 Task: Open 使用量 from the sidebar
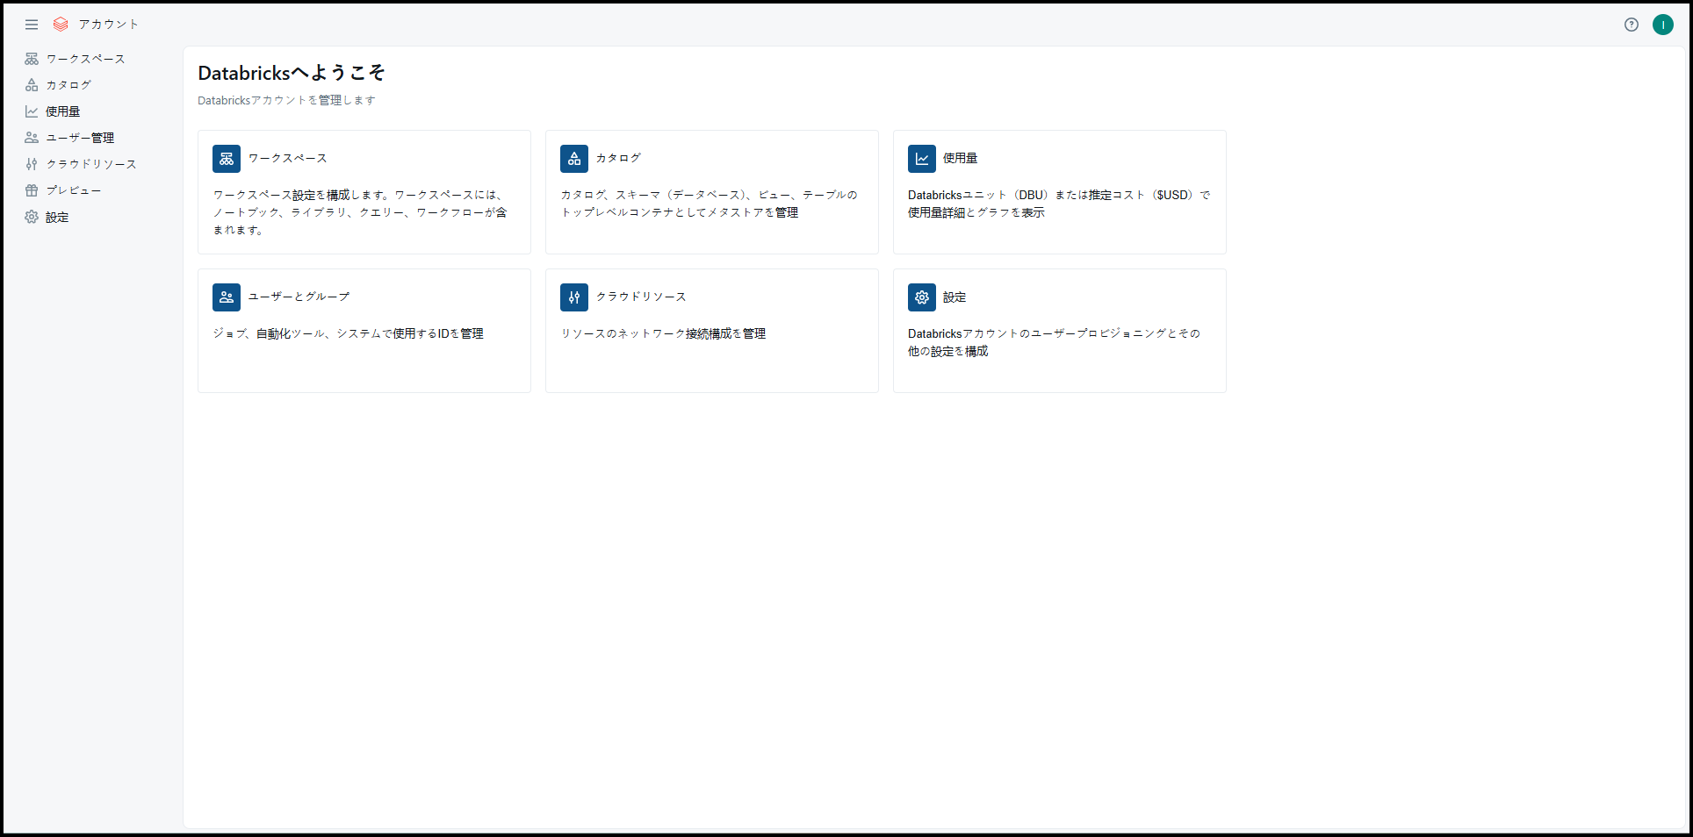point(62,111)
